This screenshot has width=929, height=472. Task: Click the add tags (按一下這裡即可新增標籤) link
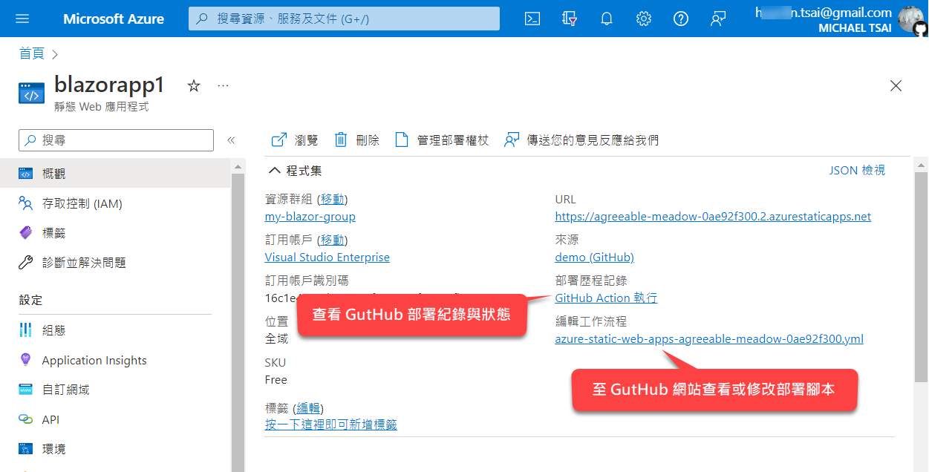(331, 425)
